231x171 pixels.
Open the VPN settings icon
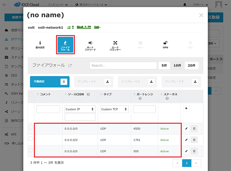coord(165,44)
